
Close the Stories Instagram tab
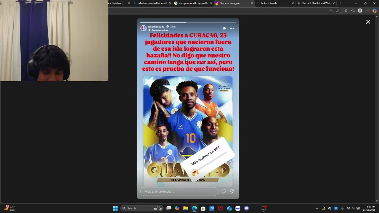(252, 3)
